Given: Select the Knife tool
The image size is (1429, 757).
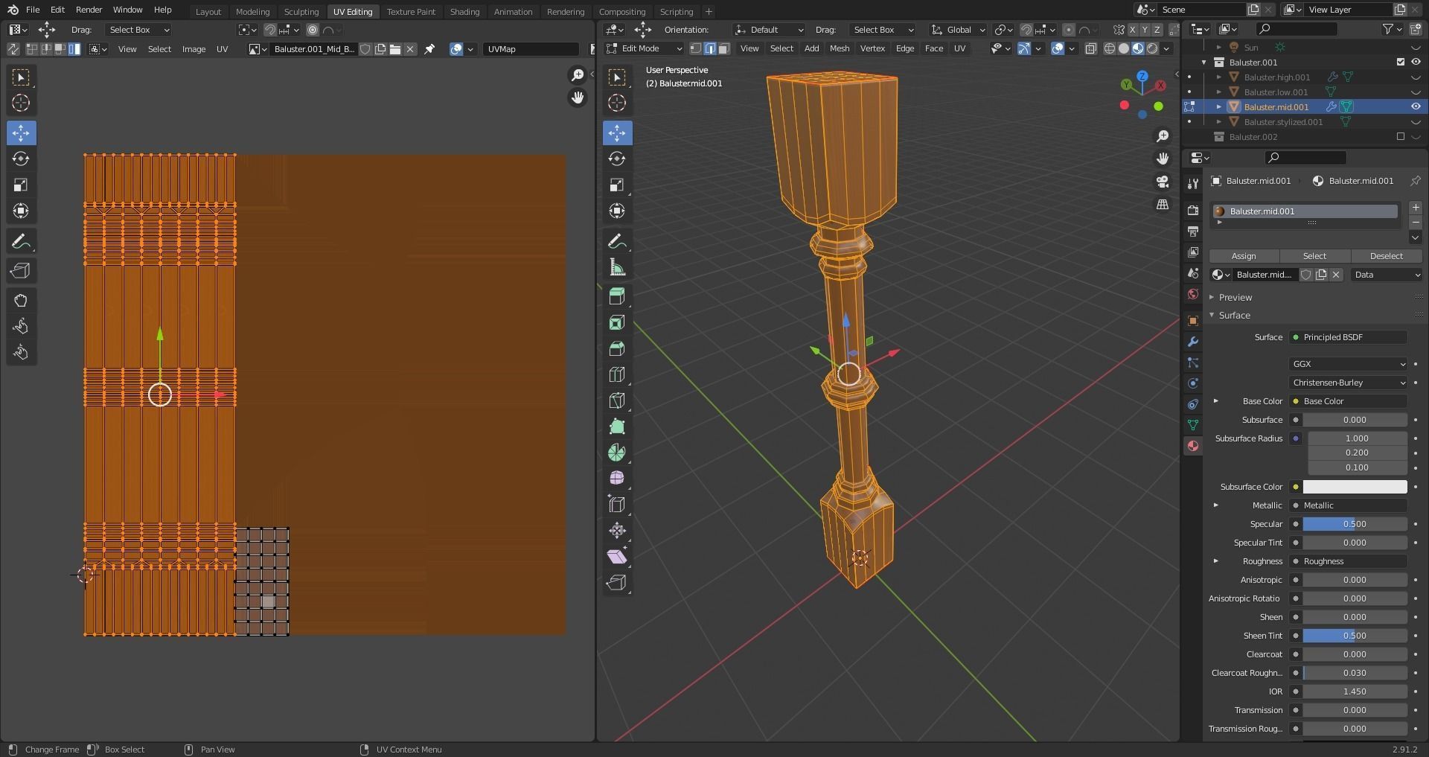Looking at the screenshot, I should [x=617, y=400].
